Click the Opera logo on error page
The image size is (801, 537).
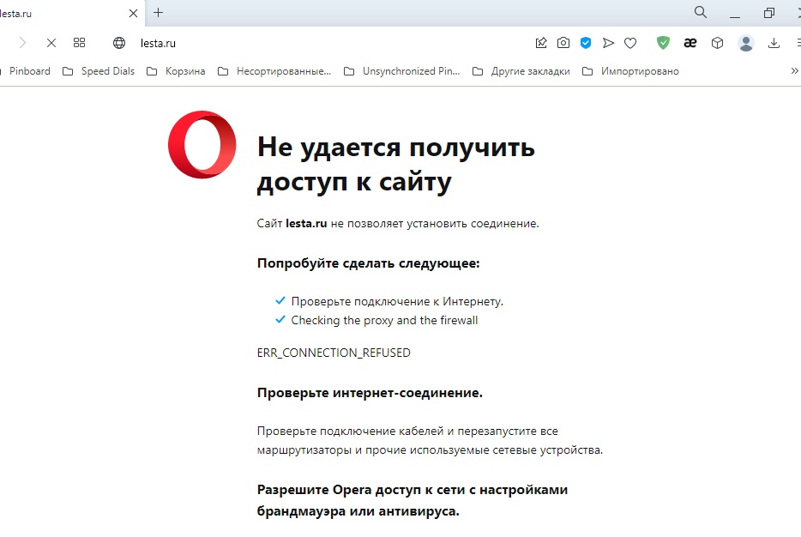coord(202,145)
